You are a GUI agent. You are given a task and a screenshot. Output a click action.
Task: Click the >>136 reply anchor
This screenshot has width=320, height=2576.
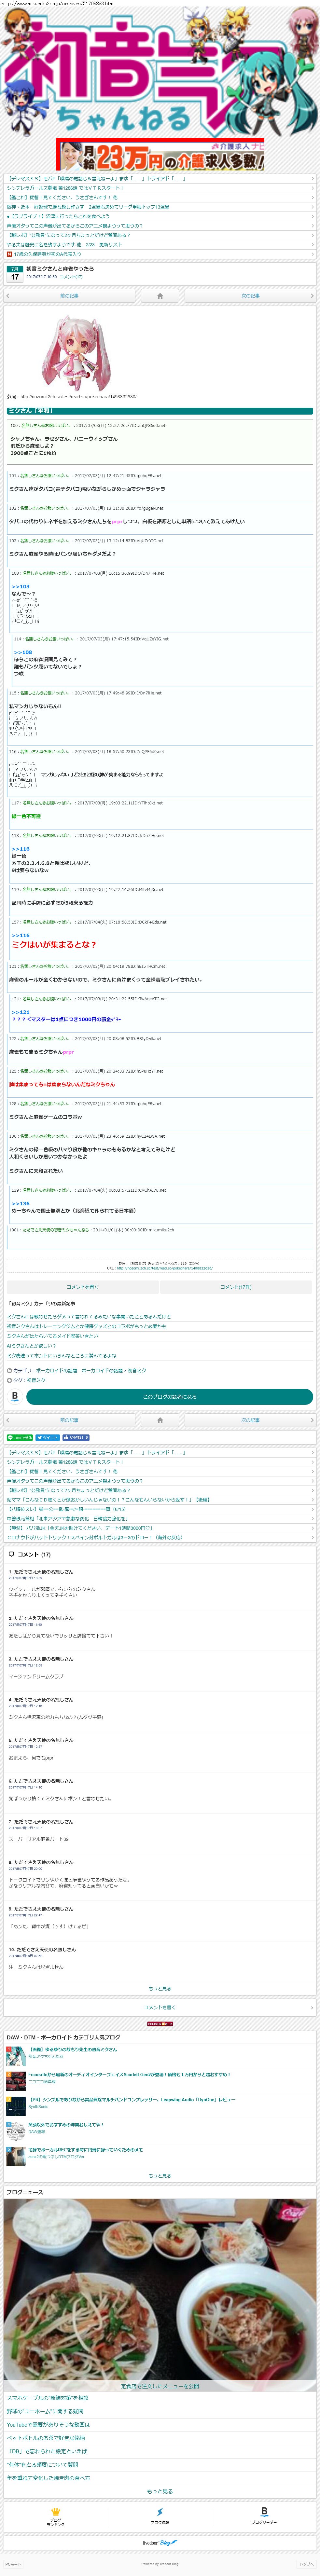20,1204
